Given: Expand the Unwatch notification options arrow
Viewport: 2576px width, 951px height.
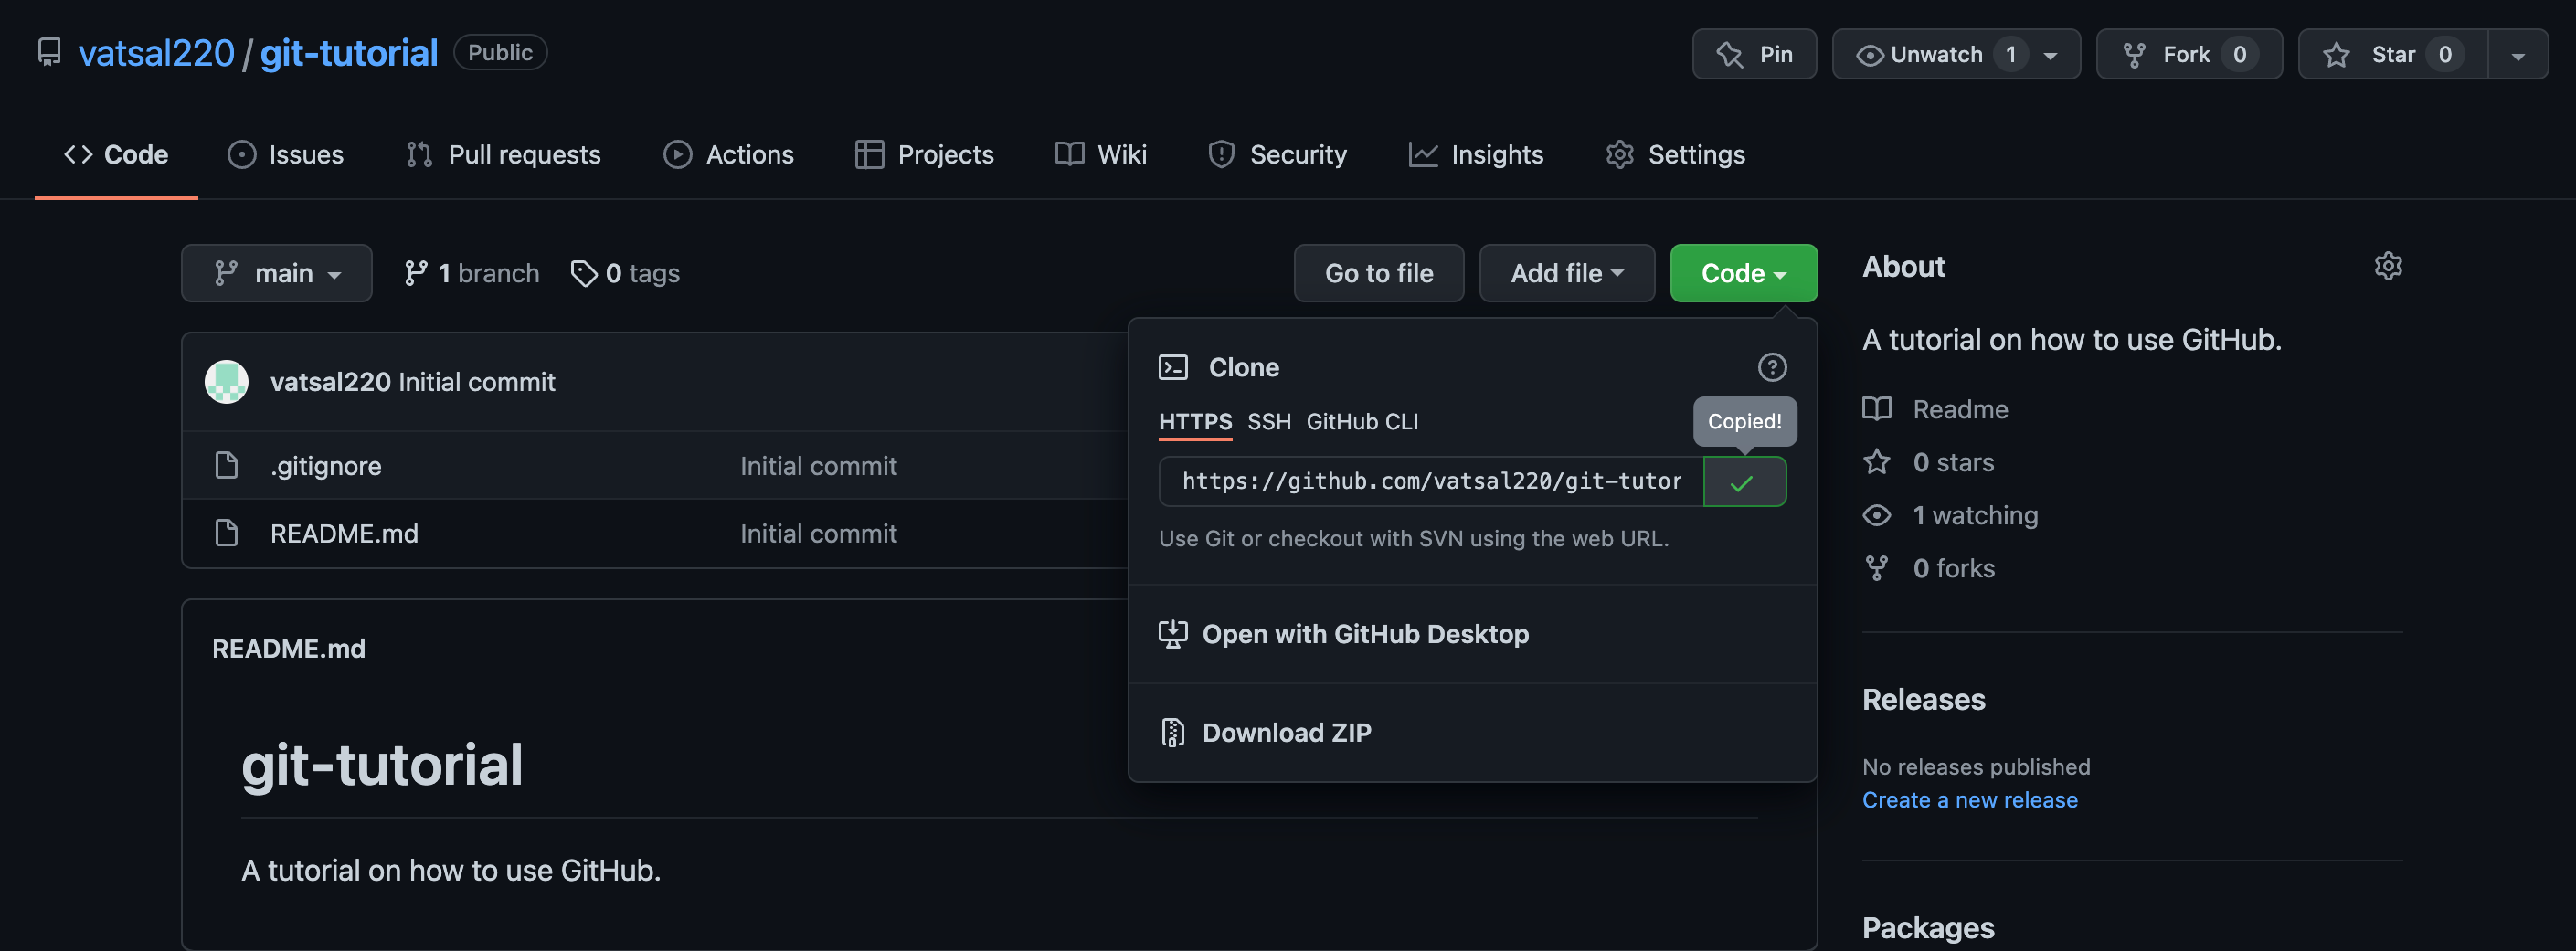Looking at the screenshot, I should [2051, 55].
